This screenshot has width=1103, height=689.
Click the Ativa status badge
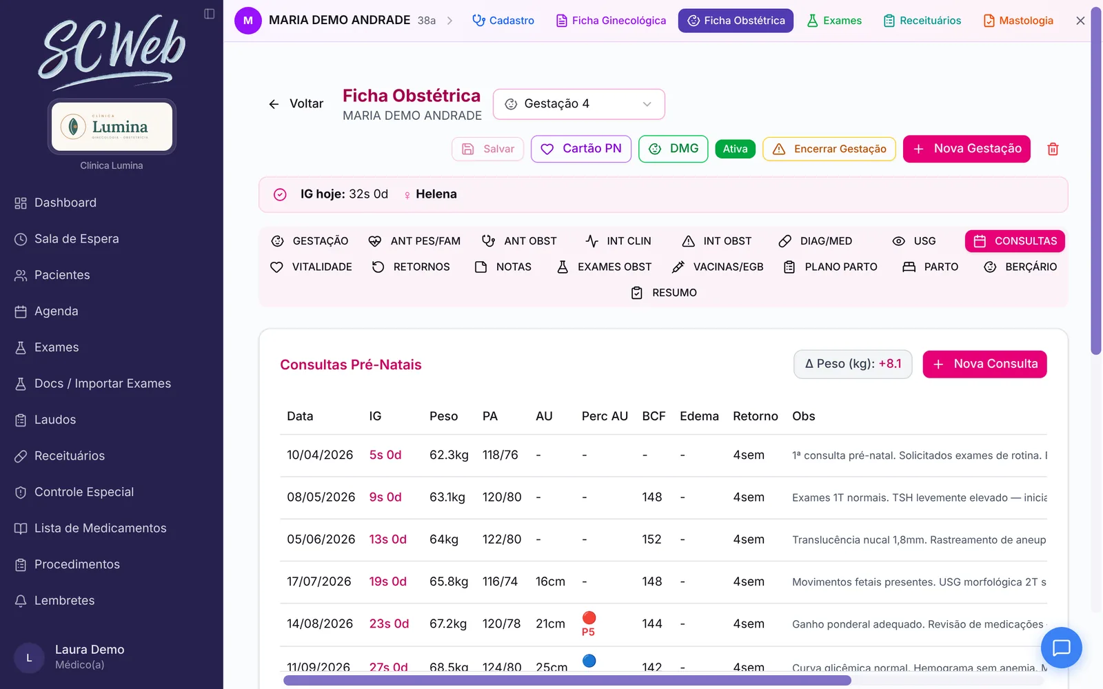735,149
